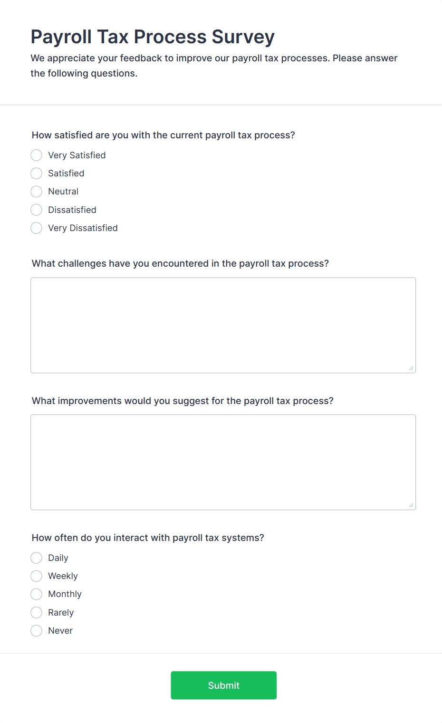Click the Very Dissatisfied label text

click(83, 228)
